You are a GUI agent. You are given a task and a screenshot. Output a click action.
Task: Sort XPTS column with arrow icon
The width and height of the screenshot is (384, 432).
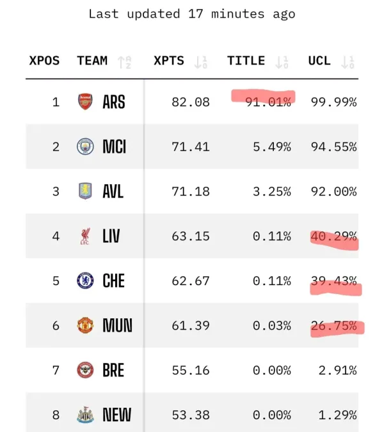tap(200, 63)
